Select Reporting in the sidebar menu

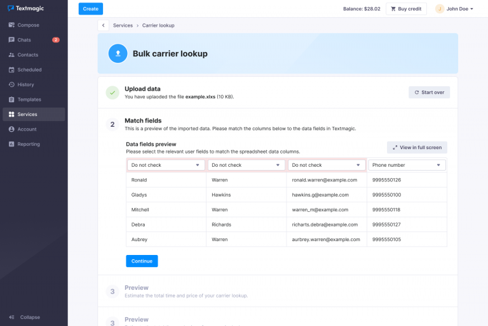29,144
